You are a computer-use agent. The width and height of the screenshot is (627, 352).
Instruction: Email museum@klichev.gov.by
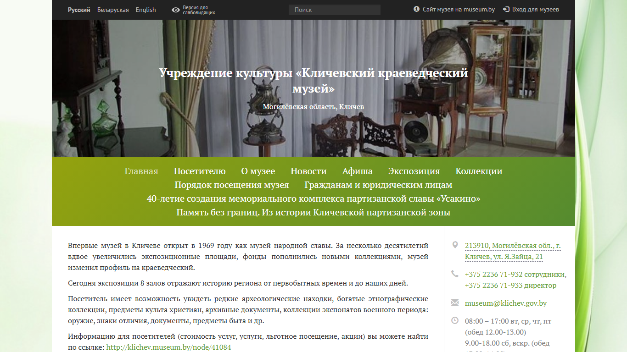click(506, 303)
